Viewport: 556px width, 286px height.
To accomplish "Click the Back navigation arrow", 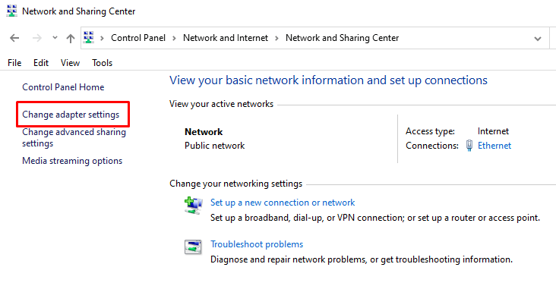I will [x=14, y=38].
